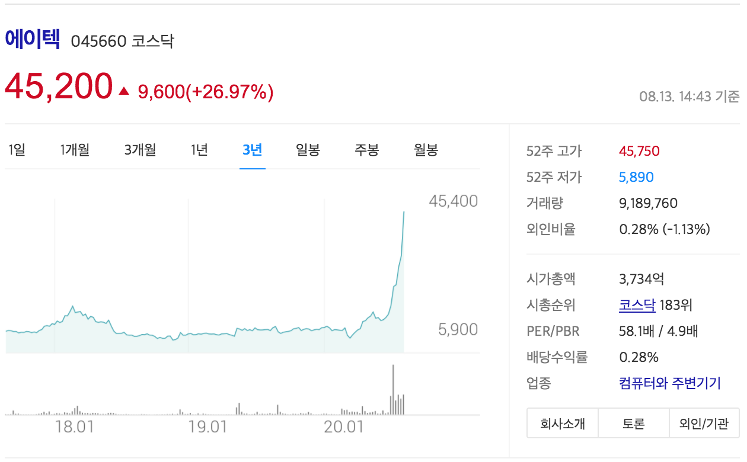Open the 주봉 weekly candle chart
This screenshot has height=462, width=747.
[366, 150]
